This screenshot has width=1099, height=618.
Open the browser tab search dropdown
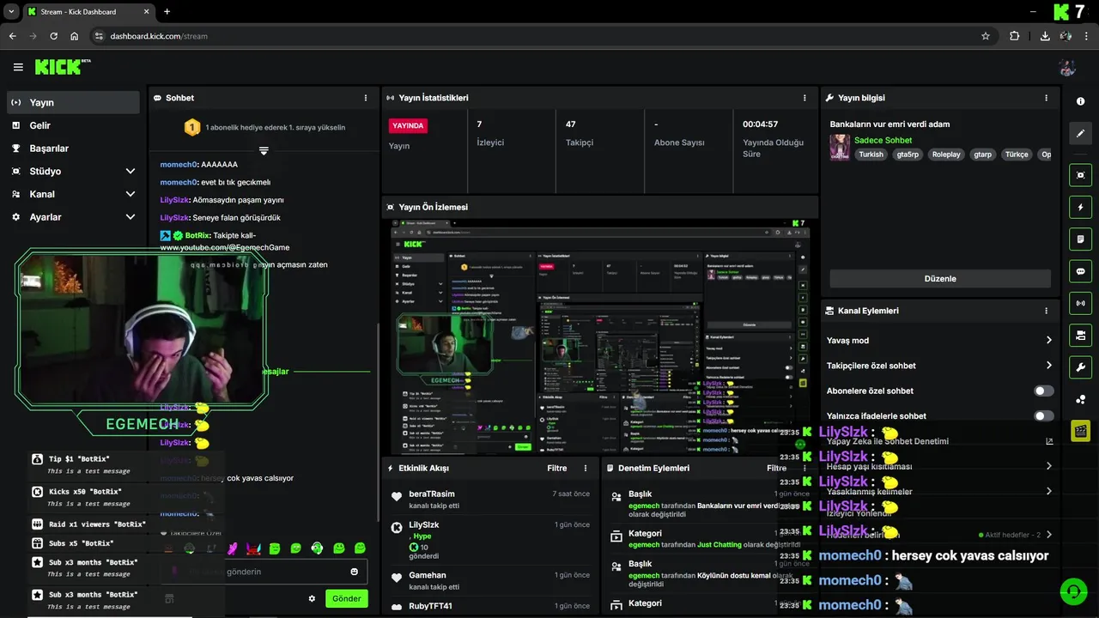coord(11,11)
